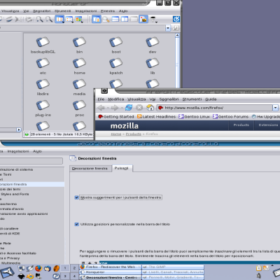Click zoom in magnifier in Konqueror toolbar

39,19
